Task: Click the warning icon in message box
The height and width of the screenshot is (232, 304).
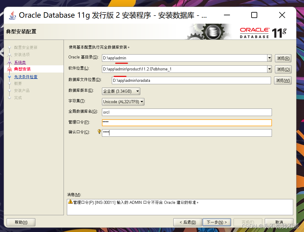Action: tap(70, 202)
